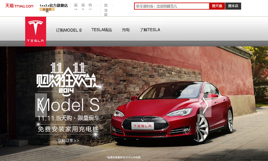Open tesla官方旗舰店 store name link
The height and width of the screenshot is (161, 268).
(54, 5)
